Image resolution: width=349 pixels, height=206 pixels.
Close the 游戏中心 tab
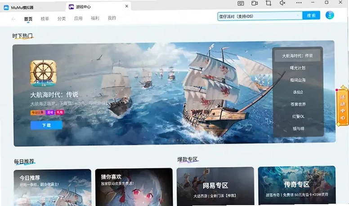(127, 6)
